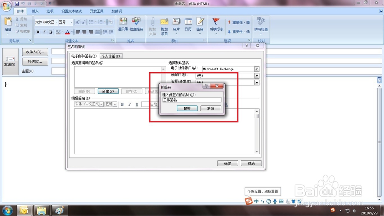Toggle Italic in the ribbon
Image resolution: width=384 pixels, height=216 pixels.
pyautogui.click(x=44, y=32)
